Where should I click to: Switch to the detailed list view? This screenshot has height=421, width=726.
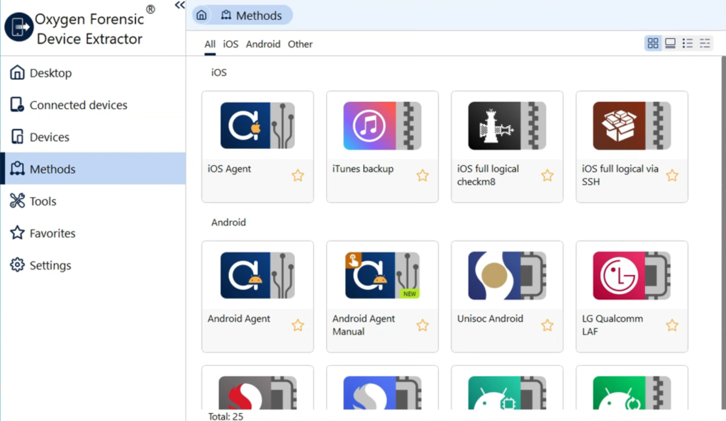(705, 44)
